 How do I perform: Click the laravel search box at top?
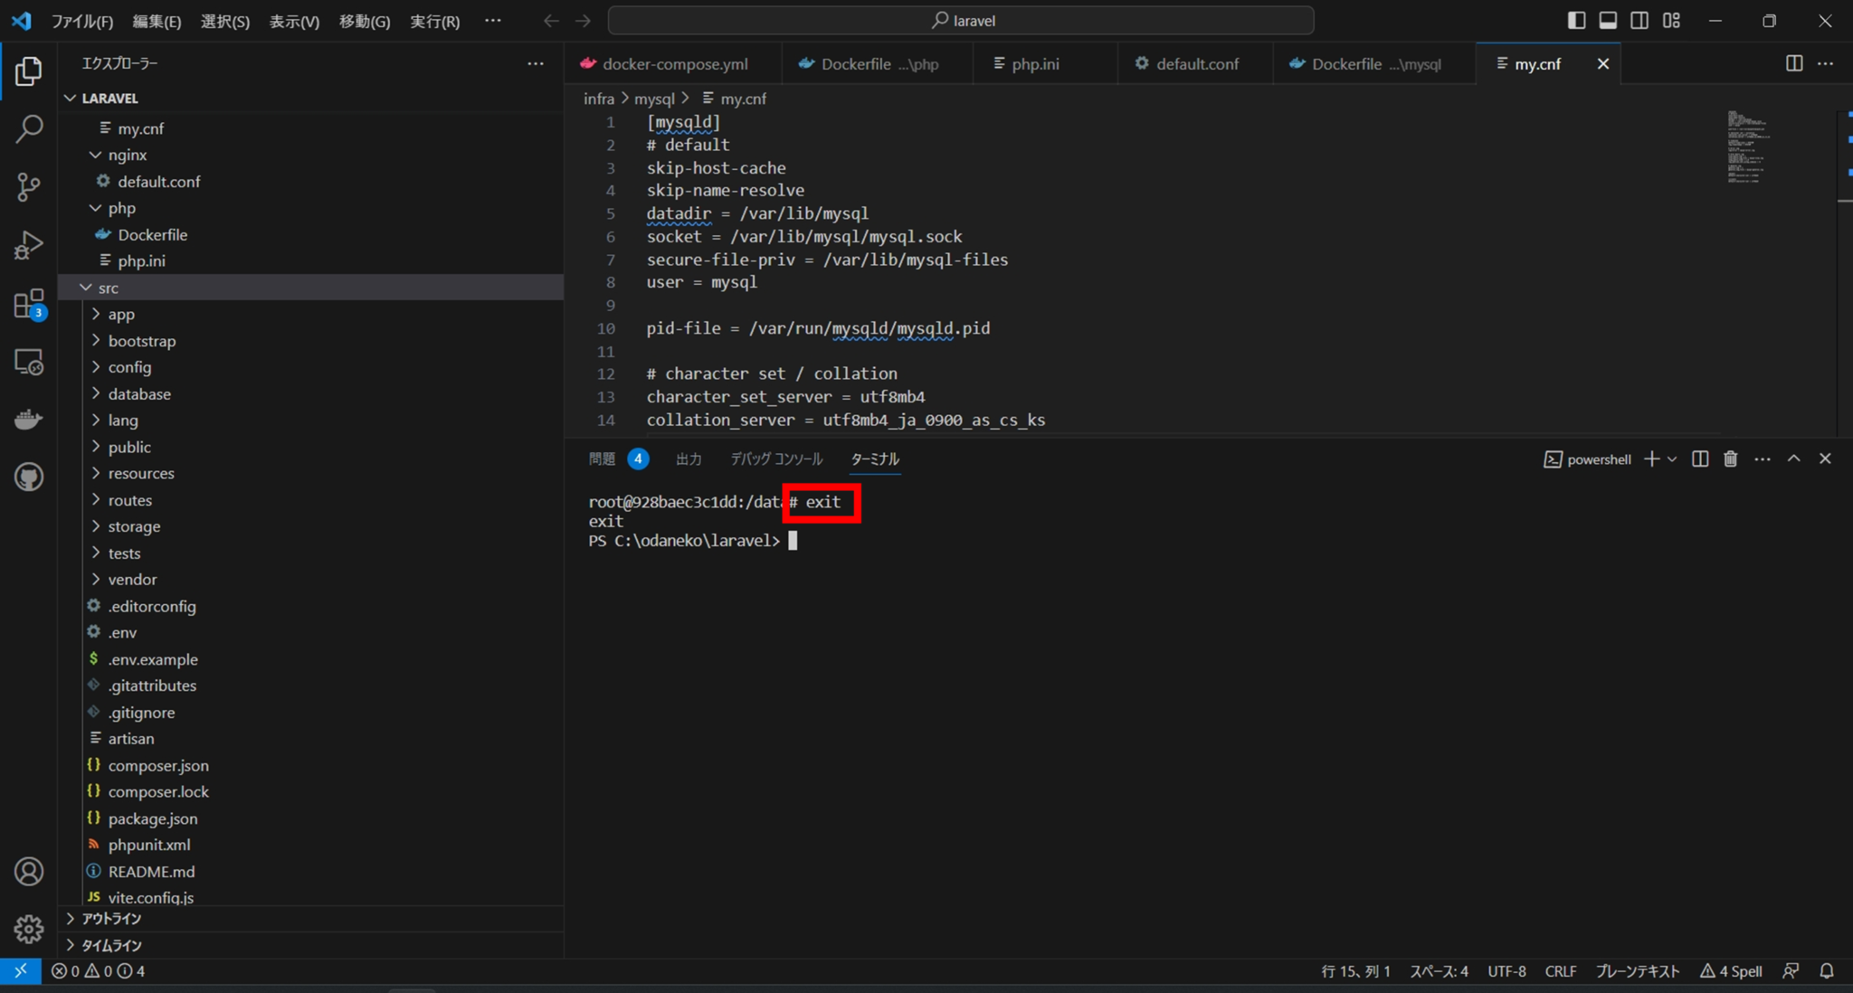point(963,20)
